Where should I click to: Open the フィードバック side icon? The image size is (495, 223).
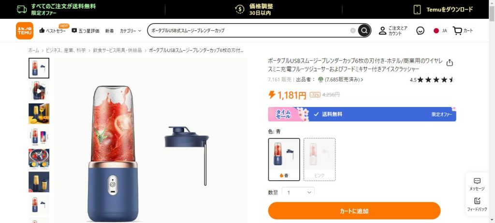tap(477, 204)
